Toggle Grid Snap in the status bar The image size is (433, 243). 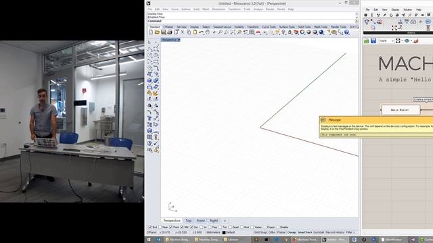pos(260,232)
